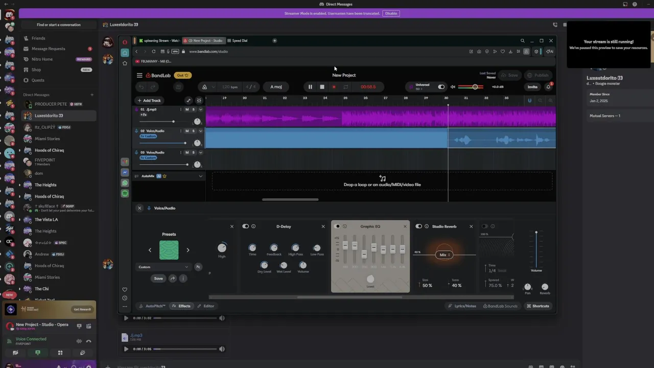
Task: Open the Shortcuts panel
Action: pyautogui.click(x=538, y=306)
